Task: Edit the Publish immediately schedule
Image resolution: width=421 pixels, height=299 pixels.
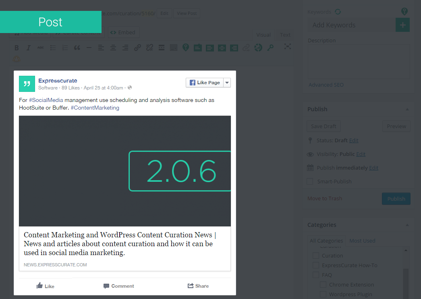Action: 373,168
